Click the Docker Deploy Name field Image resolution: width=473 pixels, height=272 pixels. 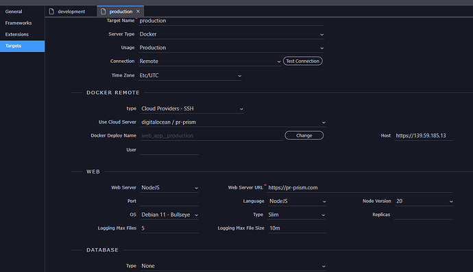[x=211, y=136]
